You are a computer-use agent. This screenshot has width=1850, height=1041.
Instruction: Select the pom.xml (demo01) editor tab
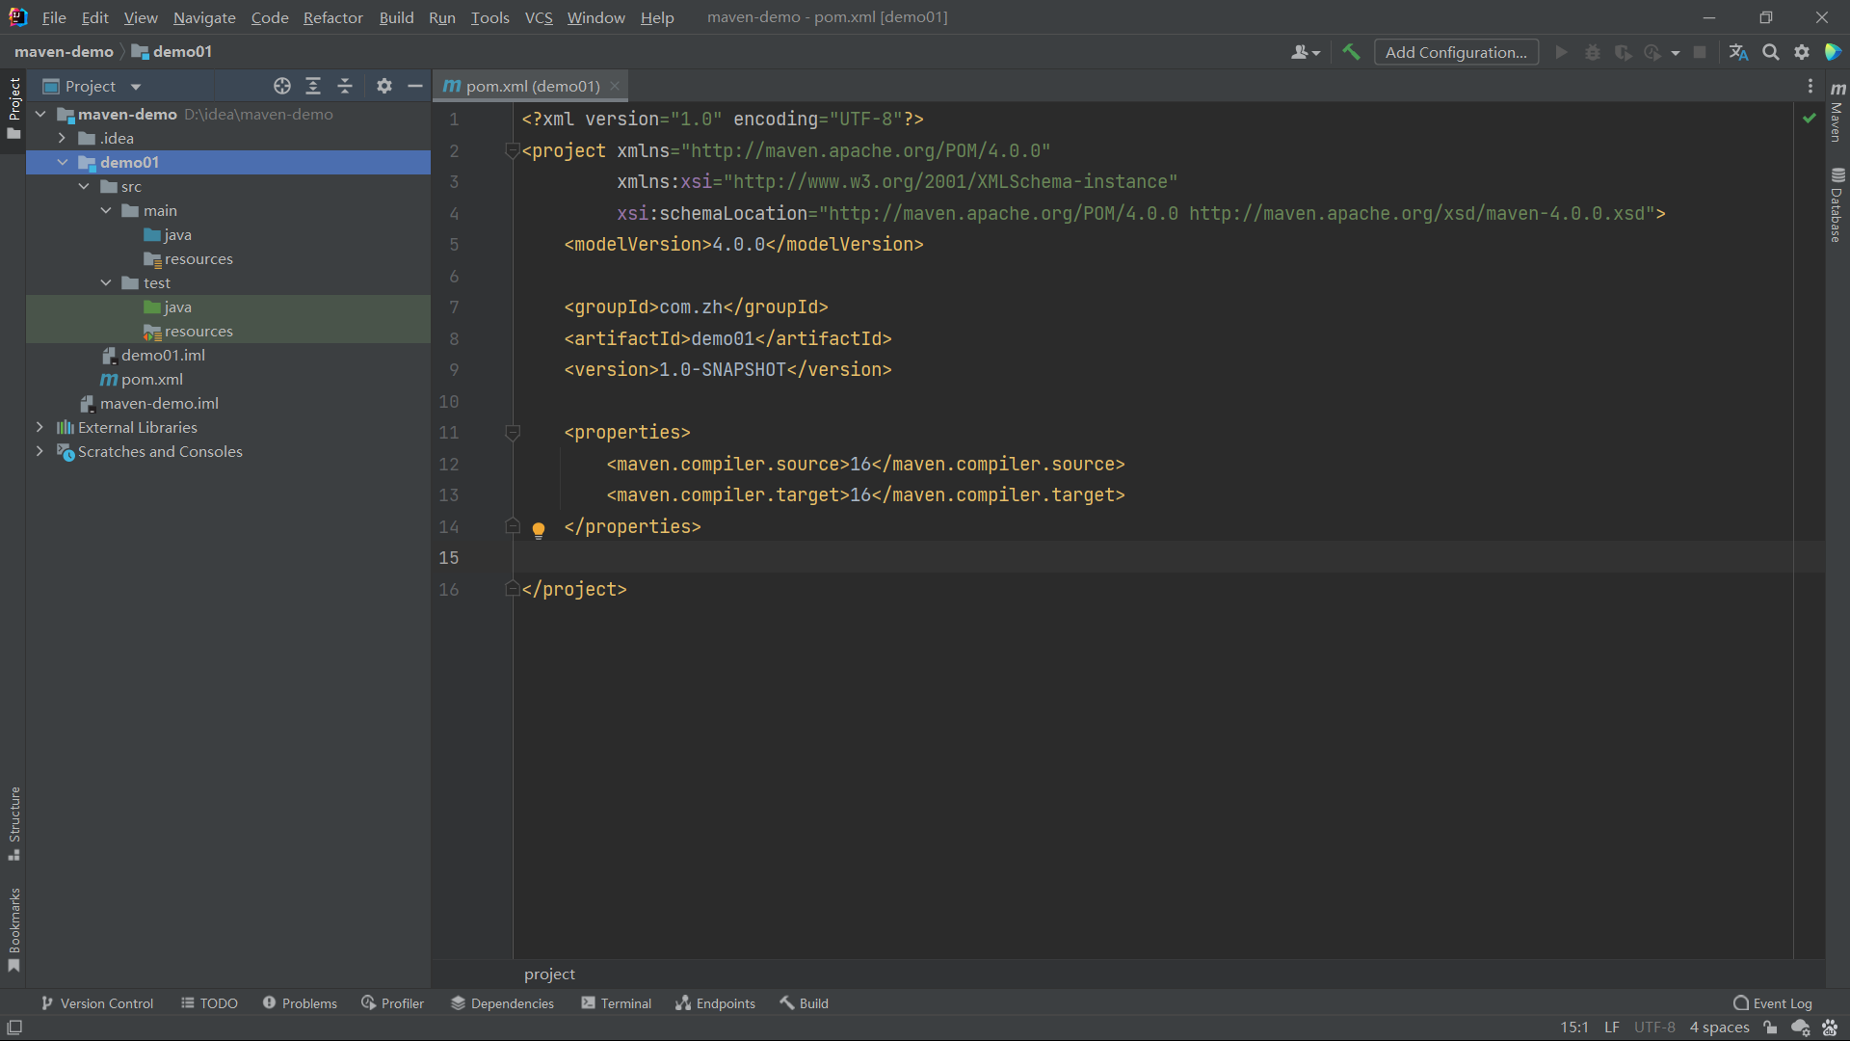(x=532, y=86)
